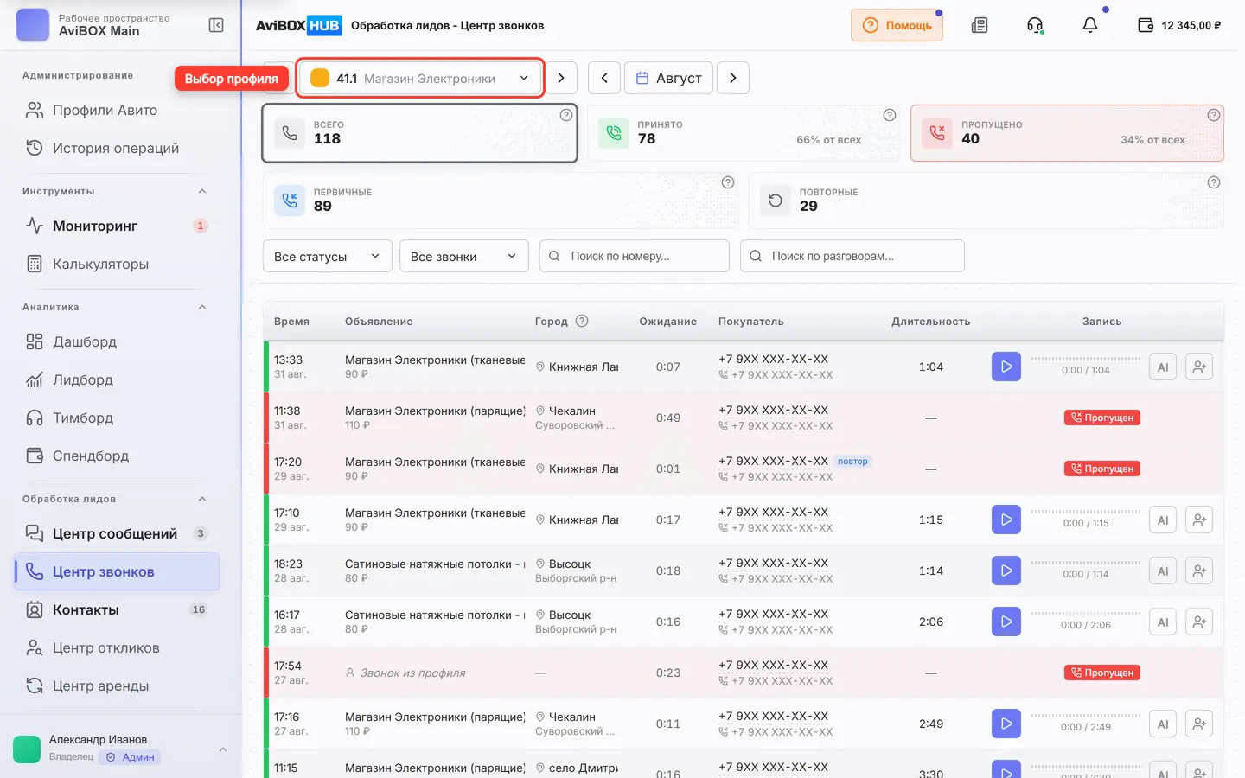The image size is (1245, 778).
Task: Collapse the Аналитика sidebar section
Action: point(202,307)
